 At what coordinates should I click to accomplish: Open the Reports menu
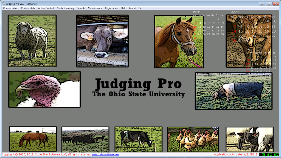81,8
